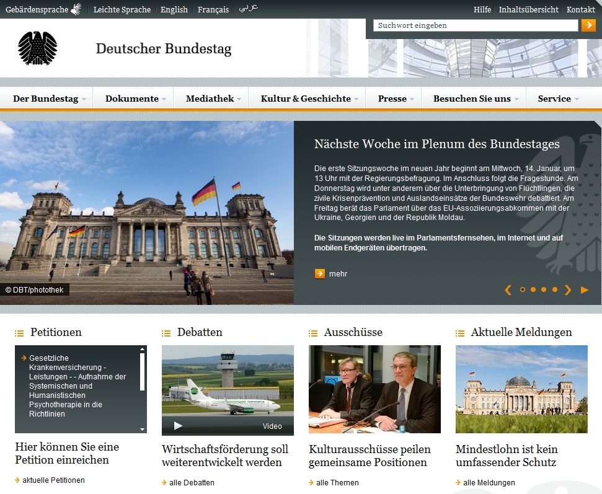Open the Kontakt page

pyautogui.click(x=580, y=9)
